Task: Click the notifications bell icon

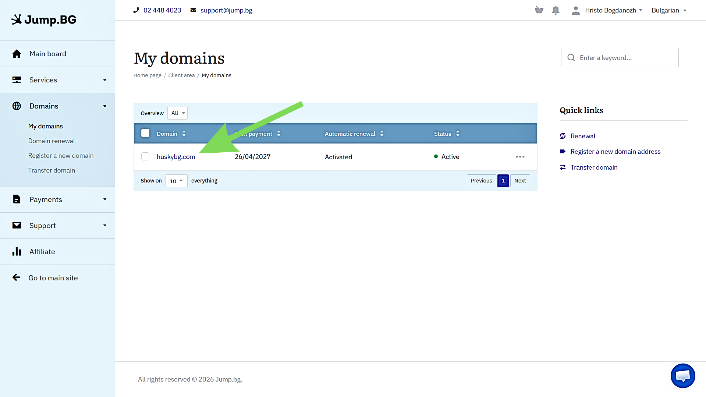Action: point(556,10)
